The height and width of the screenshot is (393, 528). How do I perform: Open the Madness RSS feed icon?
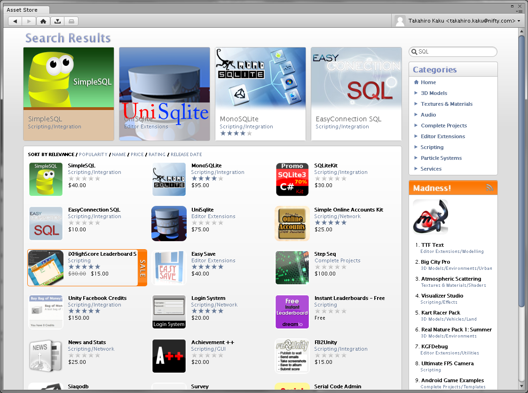point(489,188)
